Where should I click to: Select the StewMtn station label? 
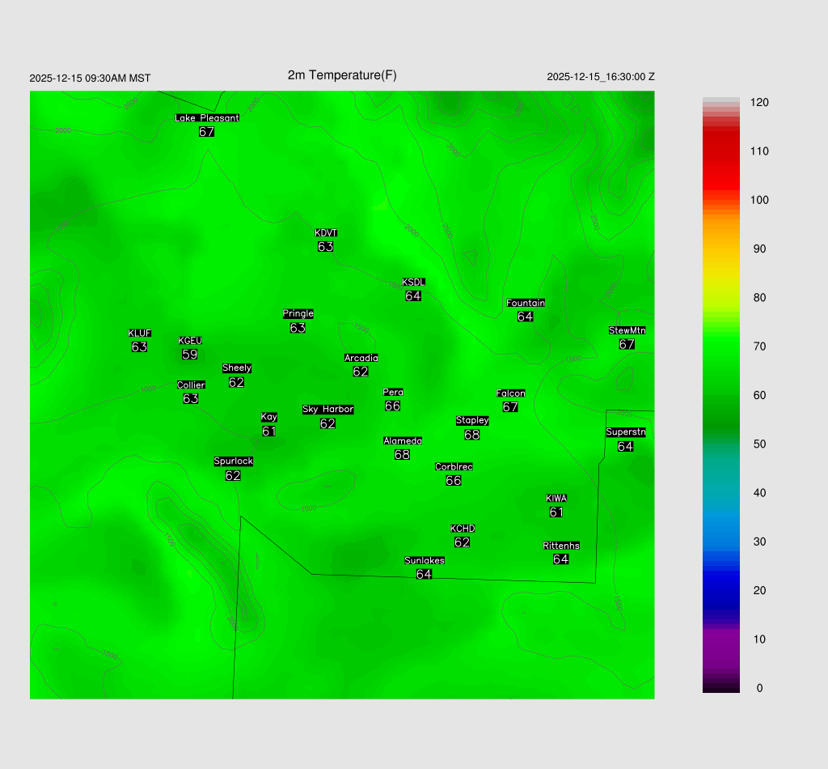tap(627, 330)
